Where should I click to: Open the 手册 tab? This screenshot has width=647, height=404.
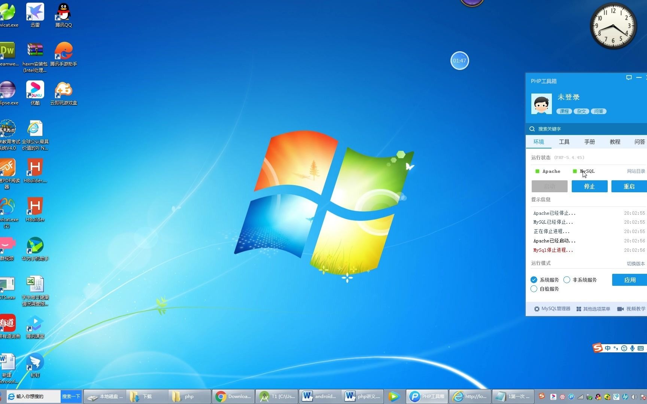[590, 142]
